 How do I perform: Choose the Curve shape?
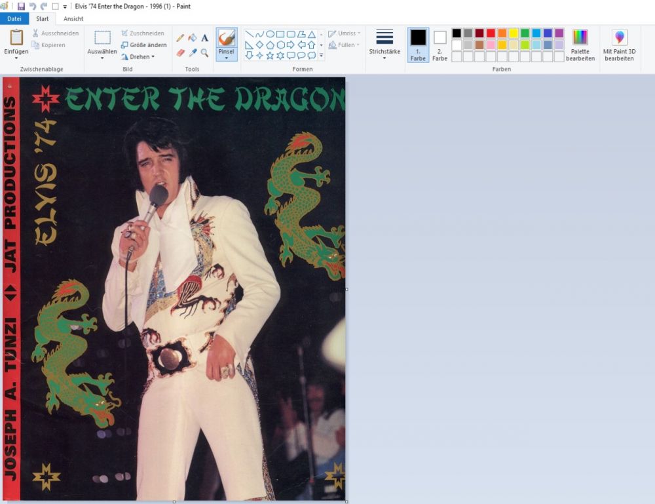tap(259, 34)
